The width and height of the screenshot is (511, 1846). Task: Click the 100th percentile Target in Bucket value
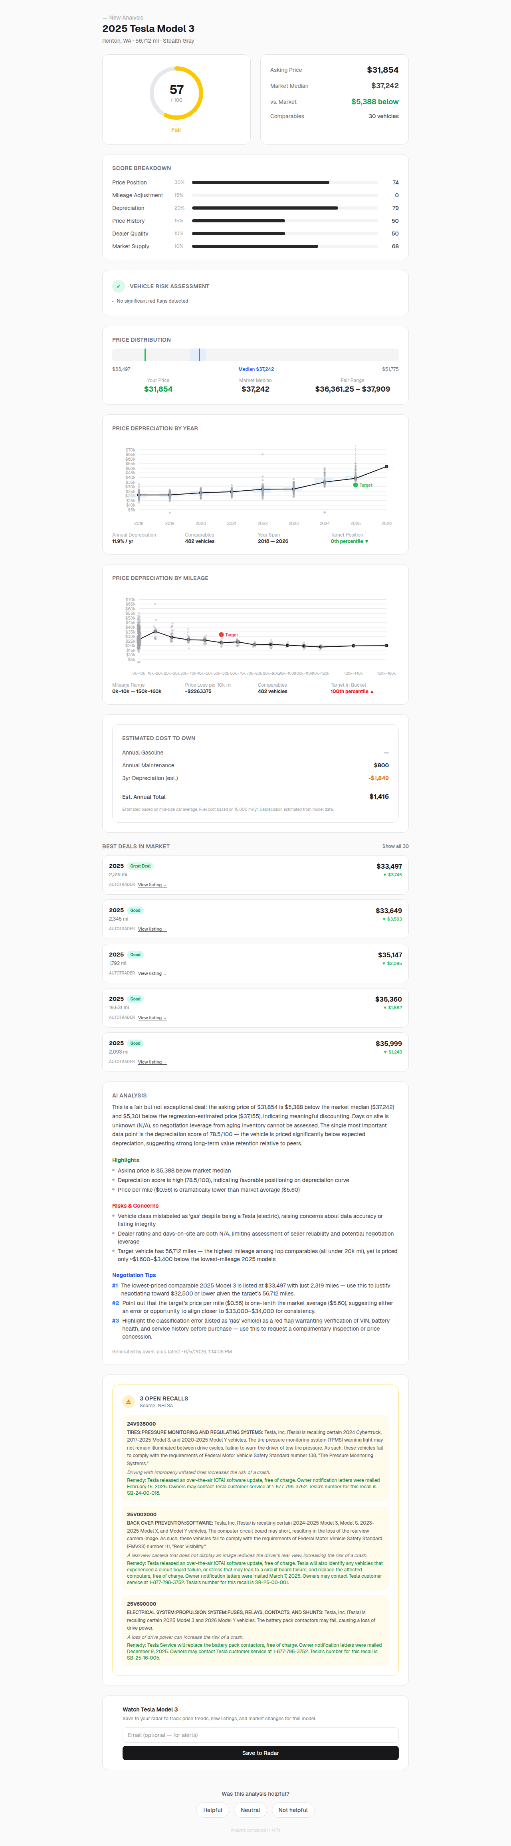click(352, 691)
